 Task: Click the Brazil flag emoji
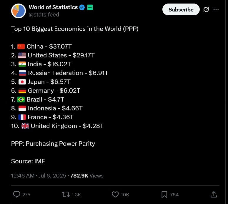click(x=21, y=99)
